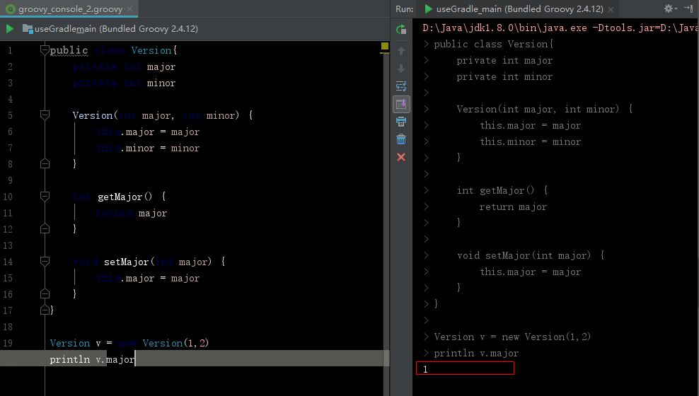Click line number 1 in gutter
The width and height of the screenshot is (699, 396).
10,50
